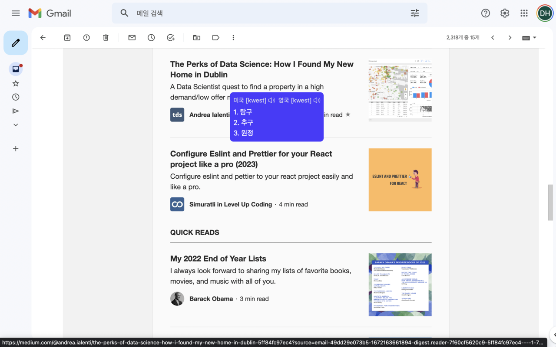
Task: Open the Inbox in the sidebar
Action: (16, 69)
